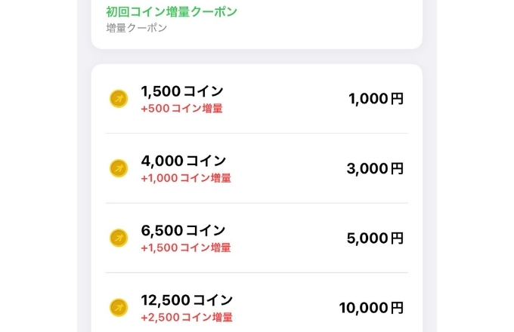Click the +2,500コイン増量 bonus label
The width and height of the screenshot is (514, 332).
click(187, 317)
